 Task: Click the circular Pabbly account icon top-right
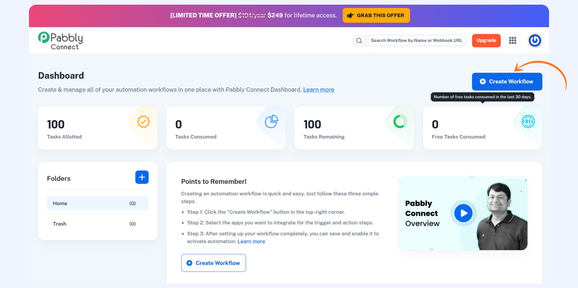535,40
